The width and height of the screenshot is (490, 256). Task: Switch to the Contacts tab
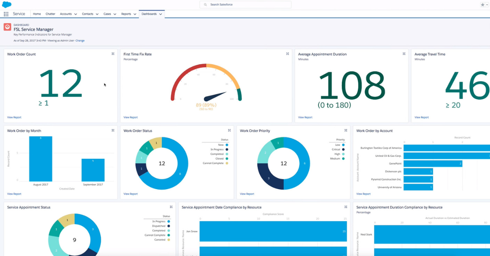(88, 14)
